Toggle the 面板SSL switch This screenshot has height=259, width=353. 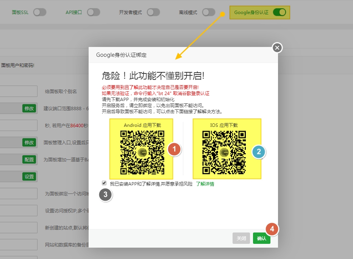pos(40,12)
